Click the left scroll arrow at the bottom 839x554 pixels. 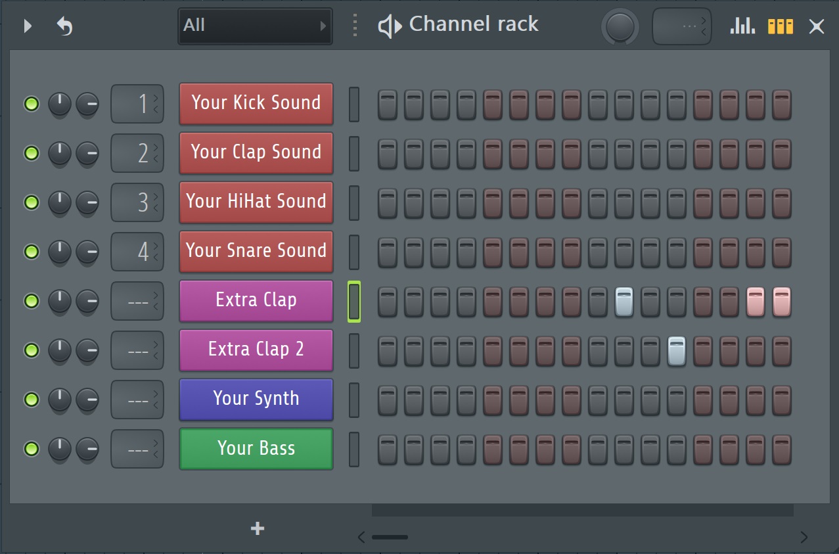[x=361, y=537]
